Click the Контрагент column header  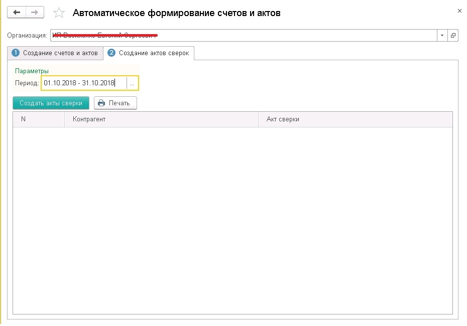(x=161, y=119)
